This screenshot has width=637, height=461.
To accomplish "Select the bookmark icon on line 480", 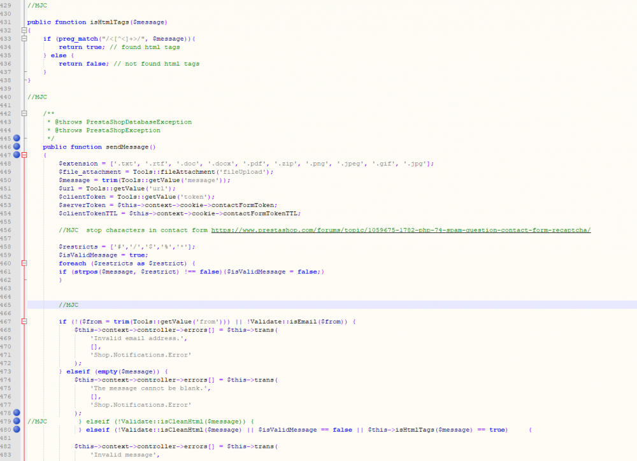I will [x=16, y=429].
